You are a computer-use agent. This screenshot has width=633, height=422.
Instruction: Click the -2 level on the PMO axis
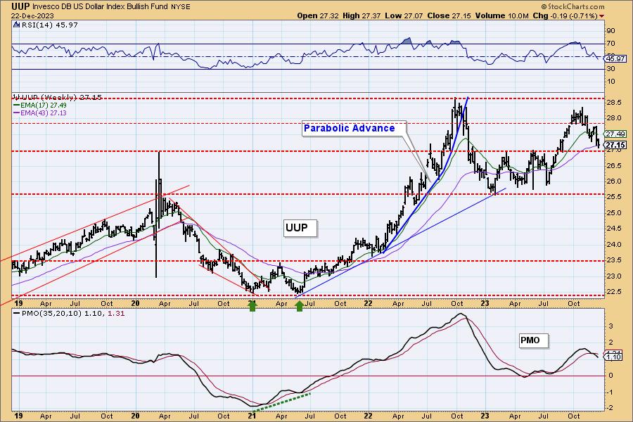pyautogui.click(x=610, y=408)
